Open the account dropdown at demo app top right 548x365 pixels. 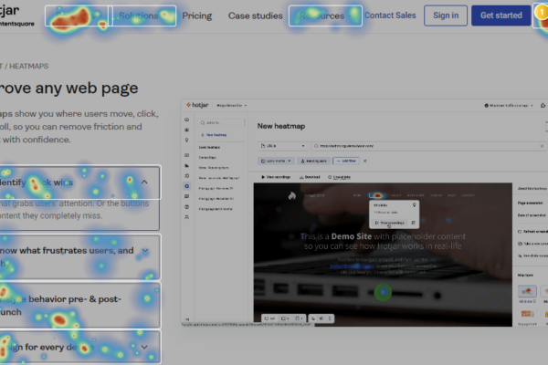pos(509,105)
